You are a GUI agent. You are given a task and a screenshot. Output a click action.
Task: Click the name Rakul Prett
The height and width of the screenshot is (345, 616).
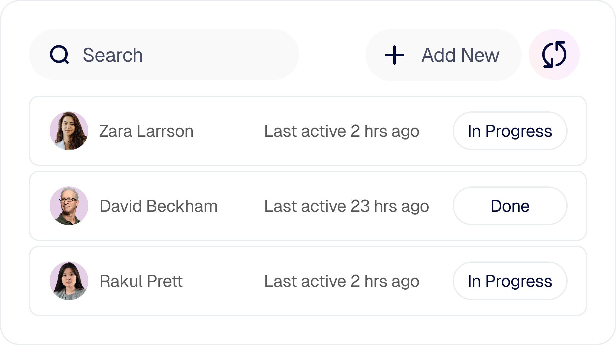141,281
